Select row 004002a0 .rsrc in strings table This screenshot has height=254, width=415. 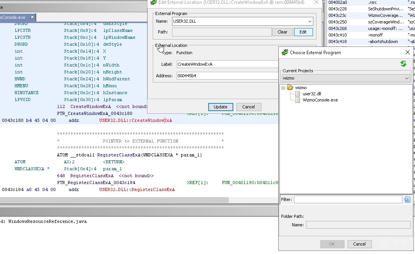[371, 2]
